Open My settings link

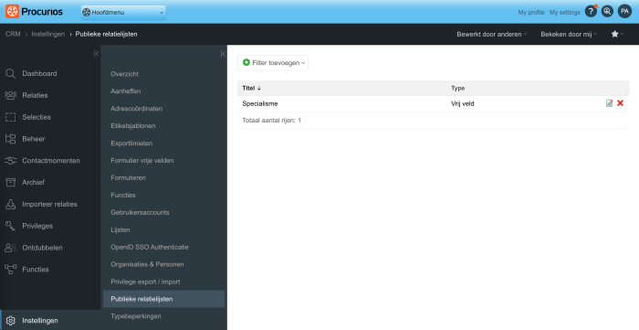[x=564, y=12]
